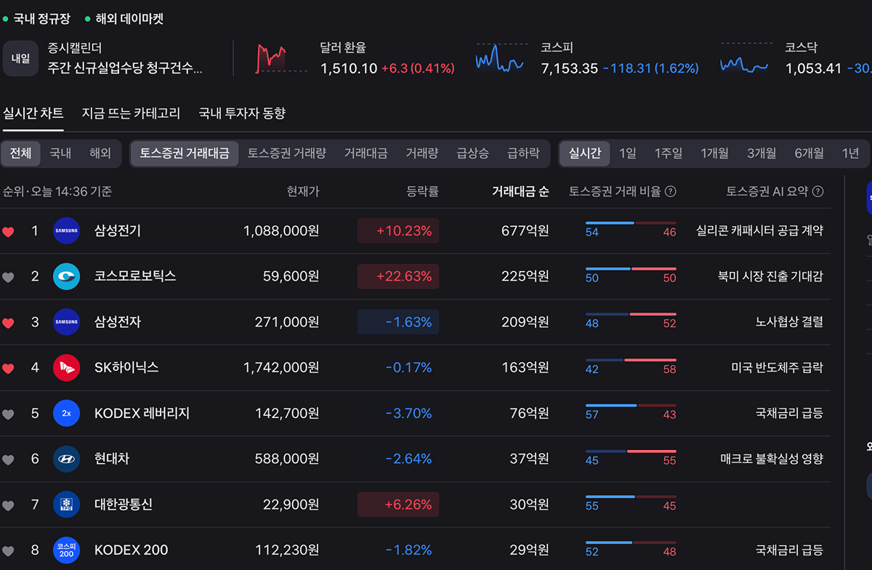Switch to 국내 투자자 동향 tab
This screenshot has width=872, height=570.
pos(242,113)
